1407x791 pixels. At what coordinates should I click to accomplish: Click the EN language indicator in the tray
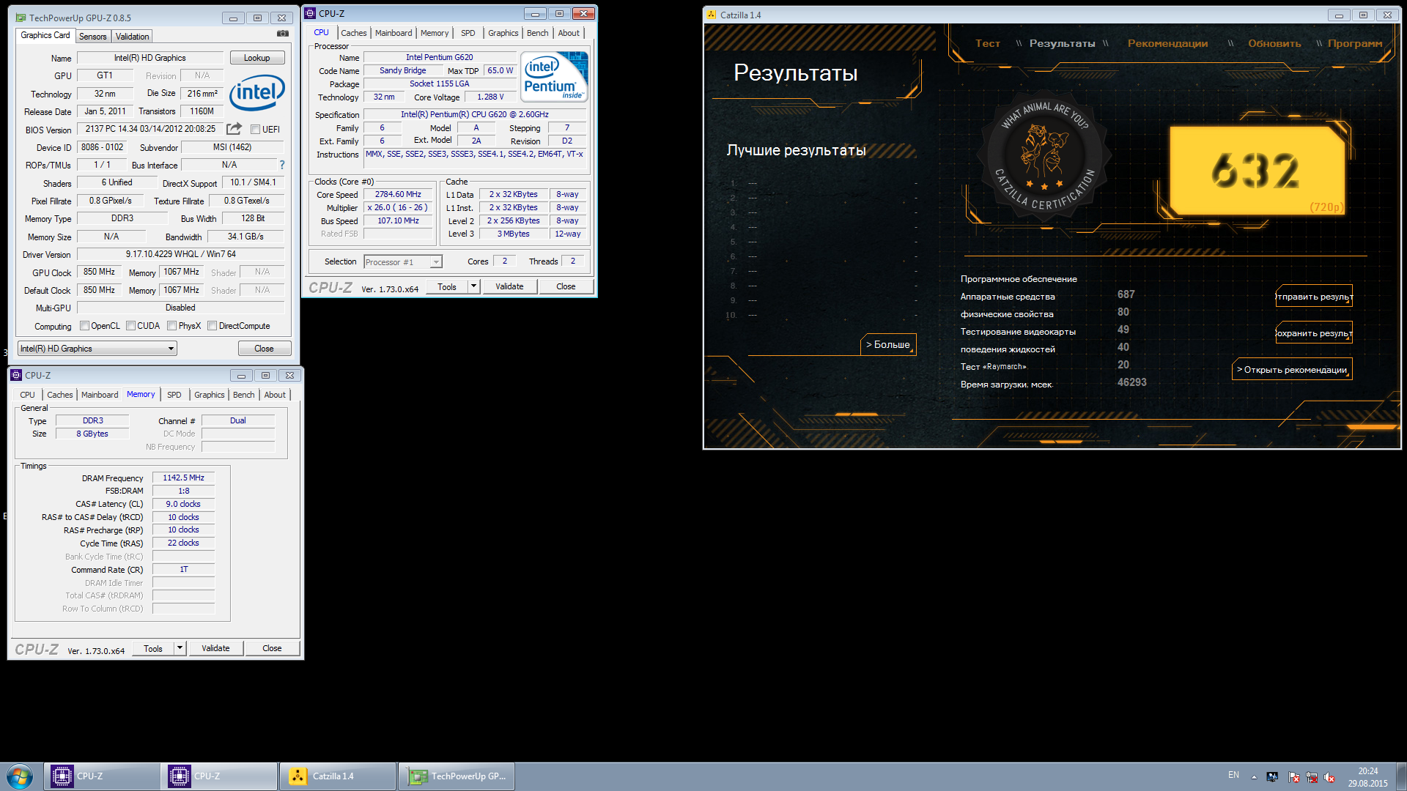pyautogui.click(x=1234, y=775)
